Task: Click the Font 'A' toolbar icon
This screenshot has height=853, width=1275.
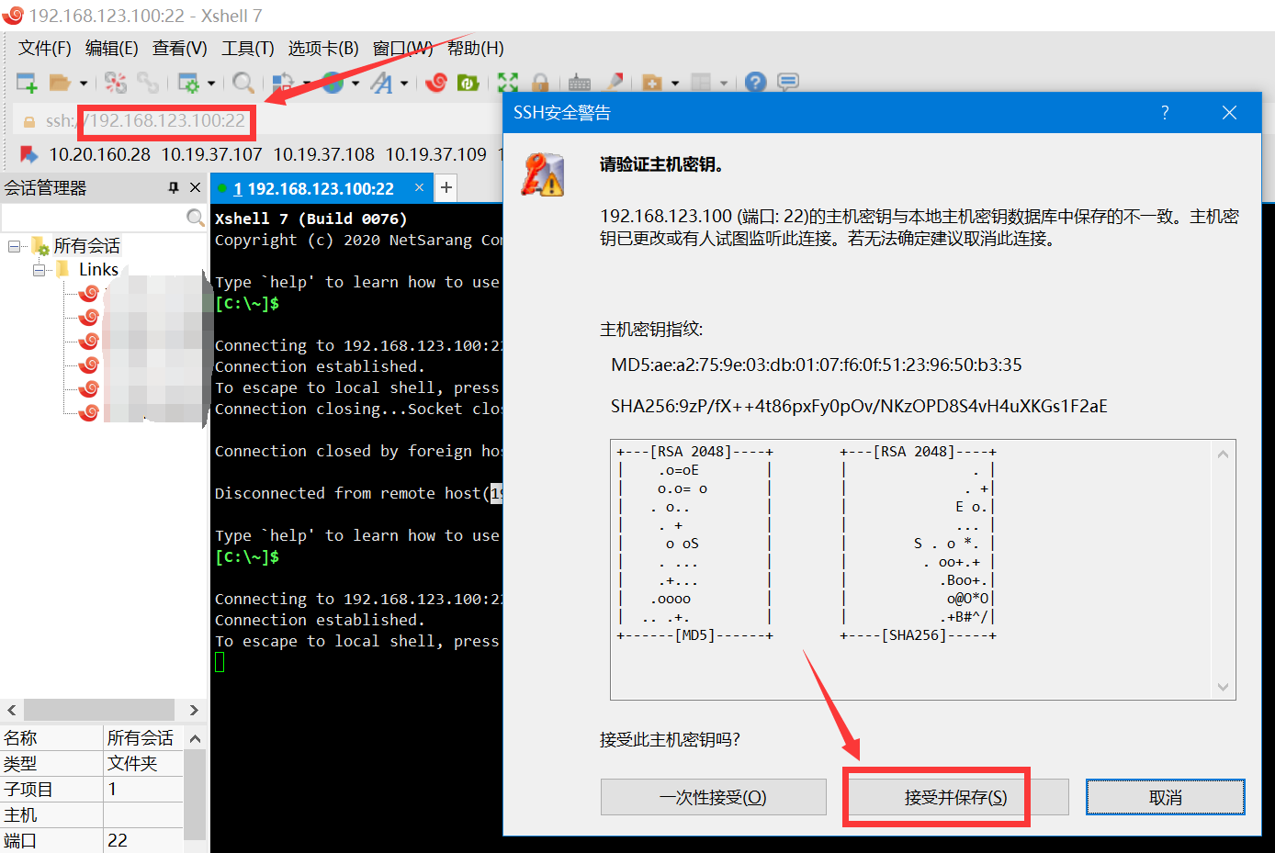Action: (x=381, y=83)
